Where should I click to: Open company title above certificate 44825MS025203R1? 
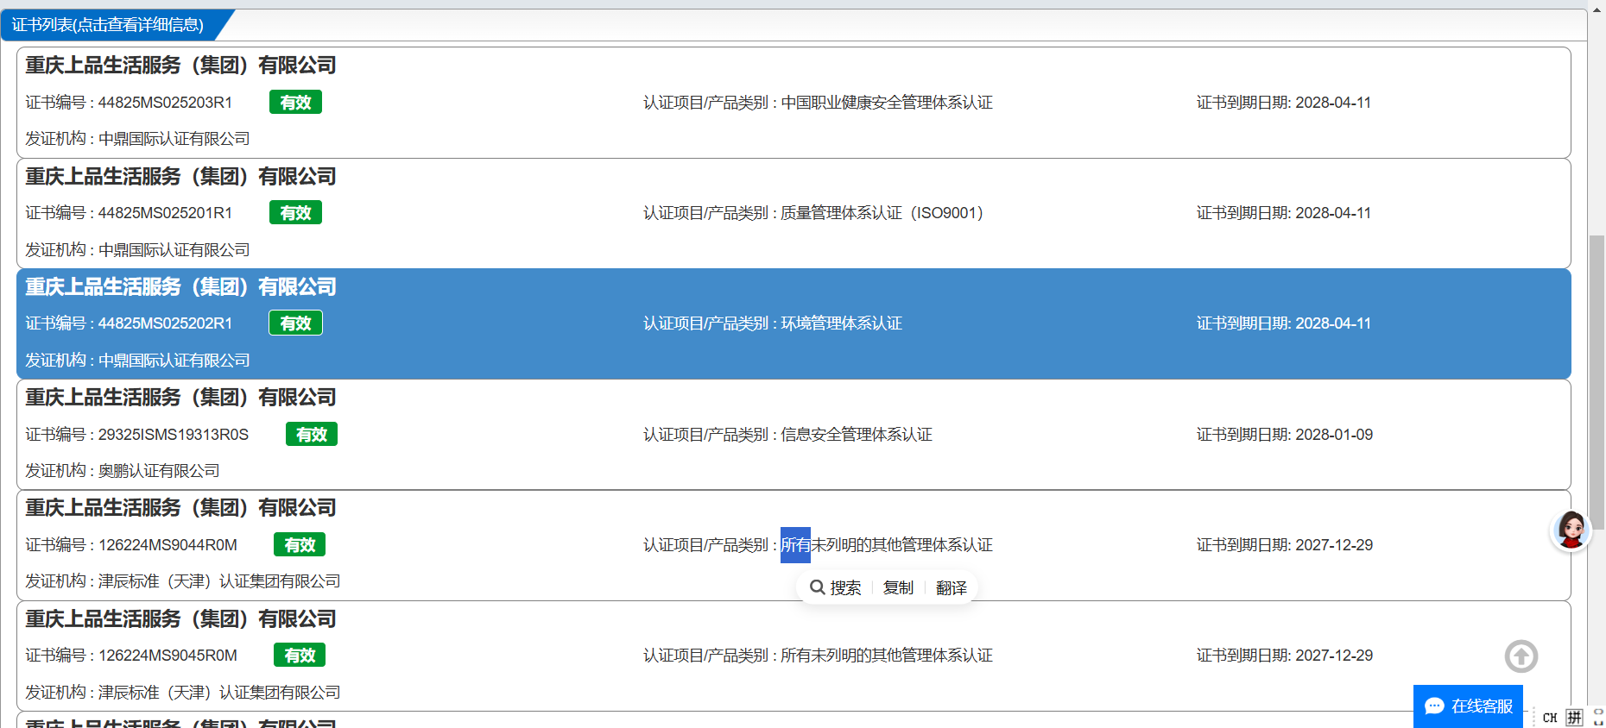pos(180,66)
